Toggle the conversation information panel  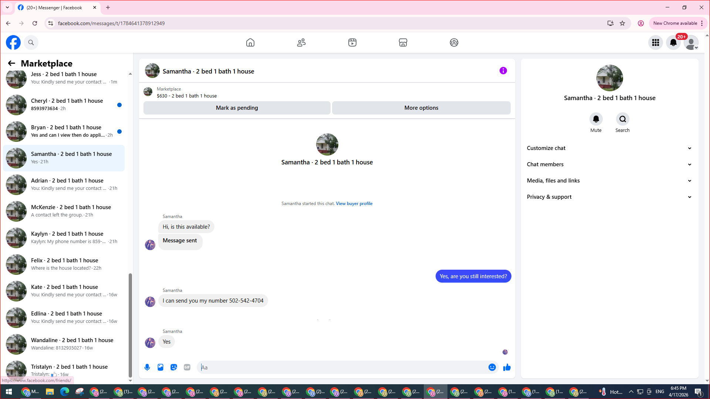tap(503, 71)
